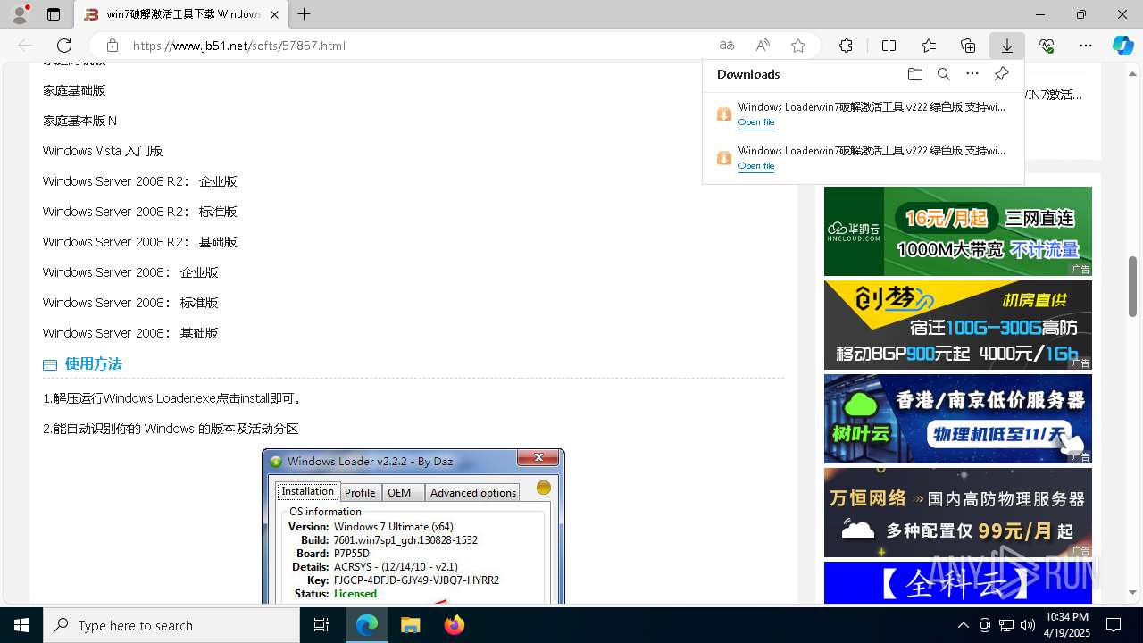
Task: Select step 1 解压运行Windows Loader.exe text
Action: (175, 398)
